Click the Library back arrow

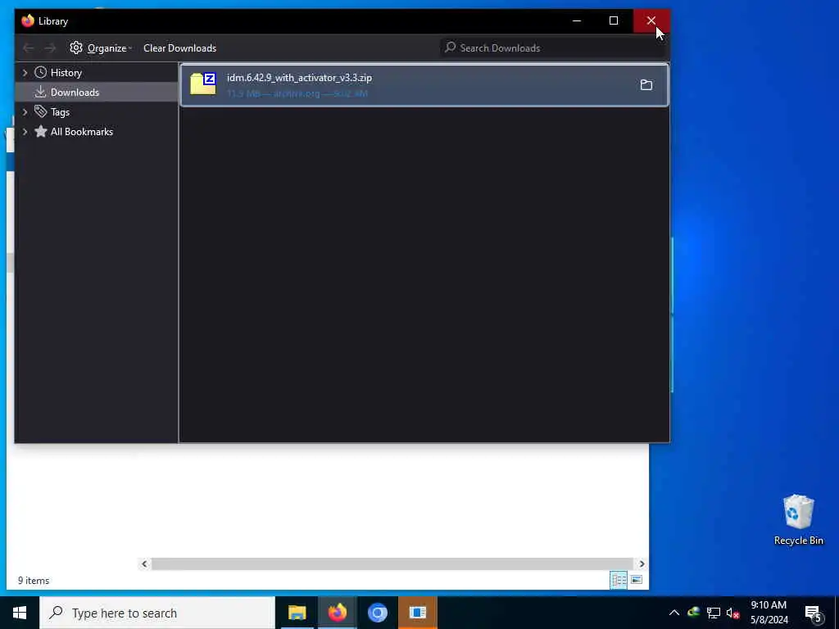[x=29, y=48]
